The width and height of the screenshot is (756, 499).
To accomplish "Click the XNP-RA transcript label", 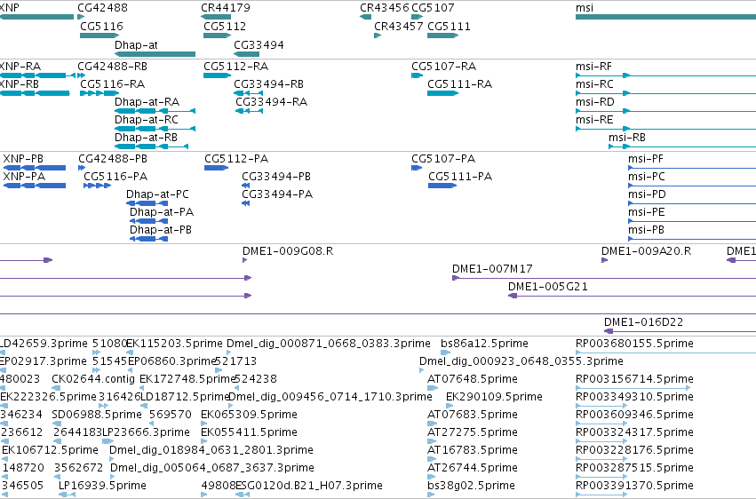I will click(x=20, y=66).
